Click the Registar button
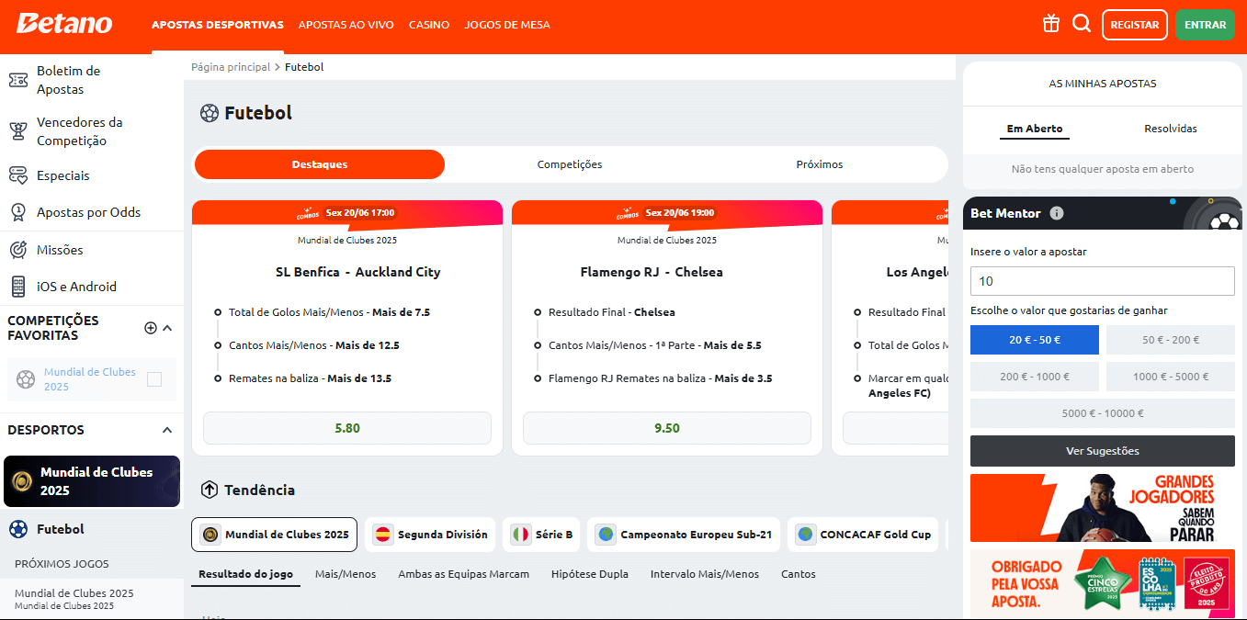This screenshot has height=620, width=1247. (x=1135, y=25)
